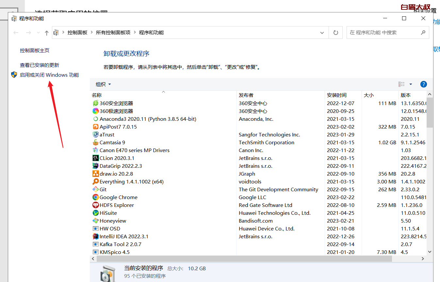Open 查看已安装的更新 link

[40, 65]
